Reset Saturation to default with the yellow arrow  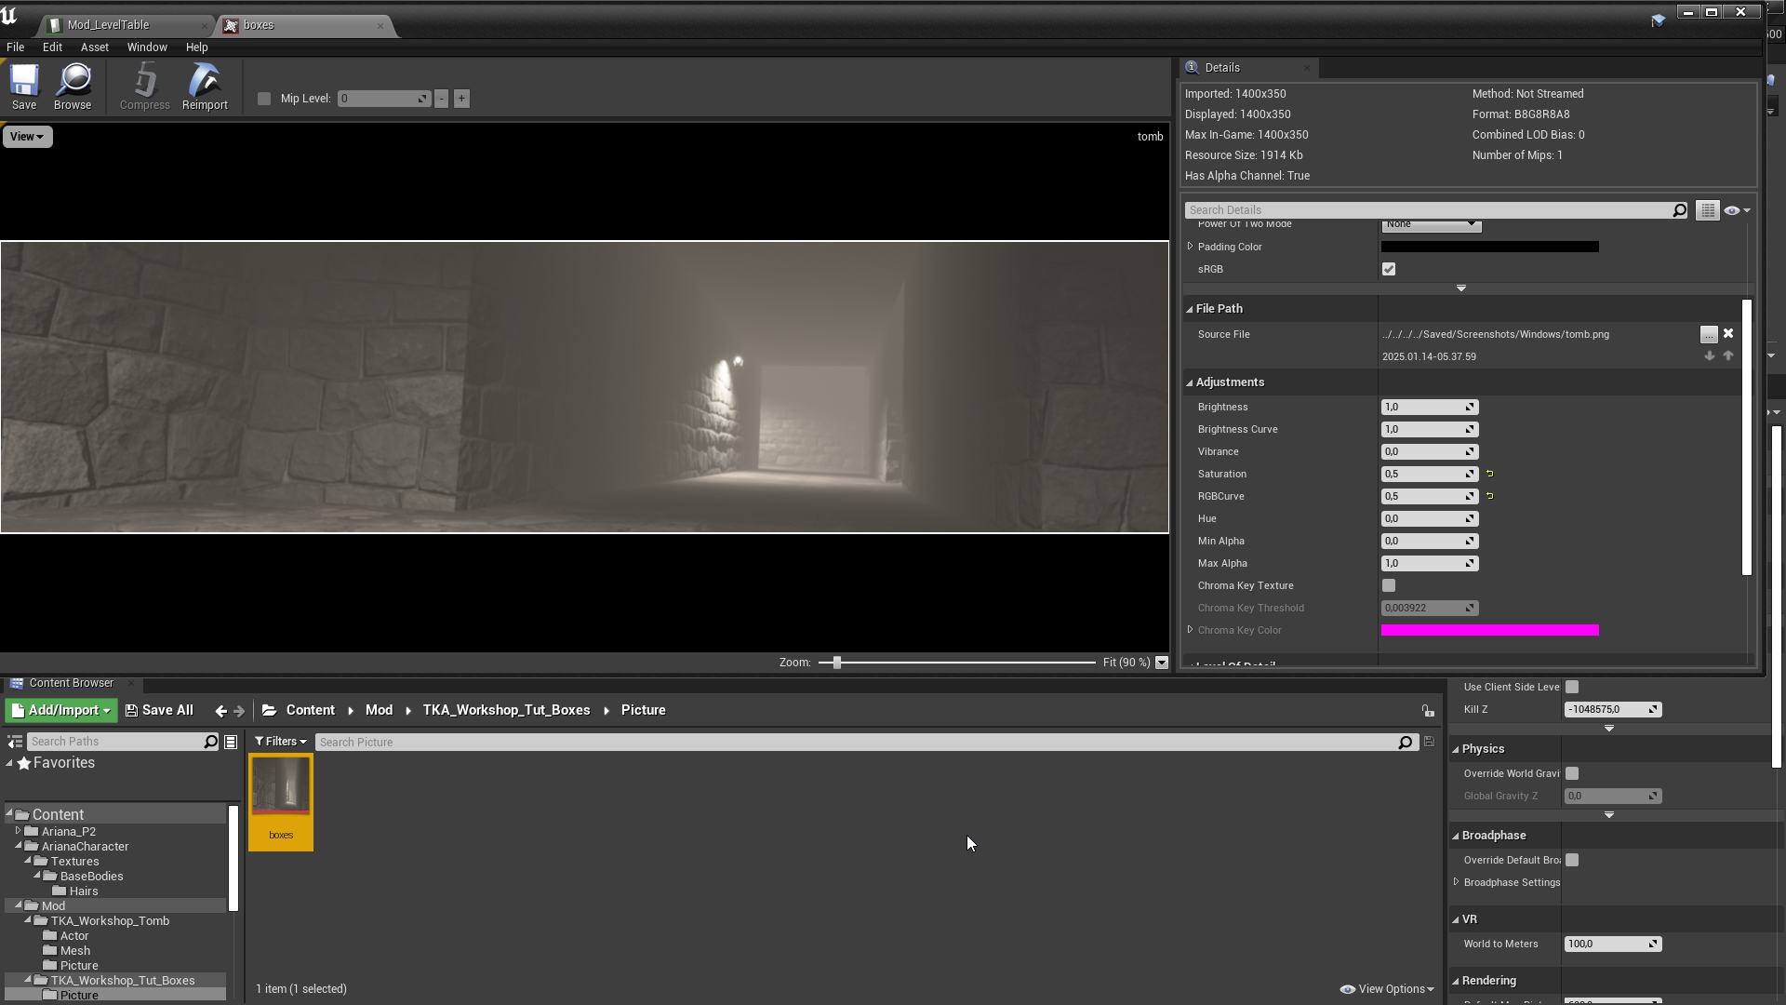[1490, 475]
